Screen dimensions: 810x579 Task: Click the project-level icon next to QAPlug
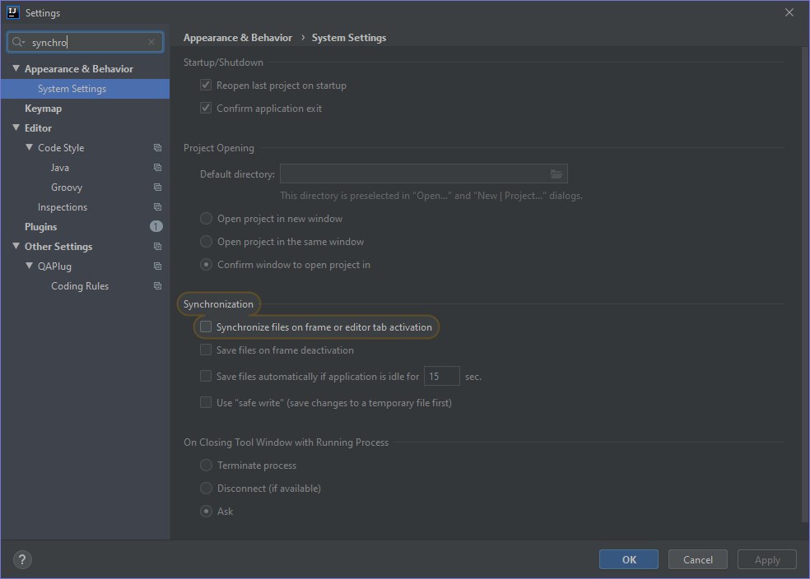[157, 266]
